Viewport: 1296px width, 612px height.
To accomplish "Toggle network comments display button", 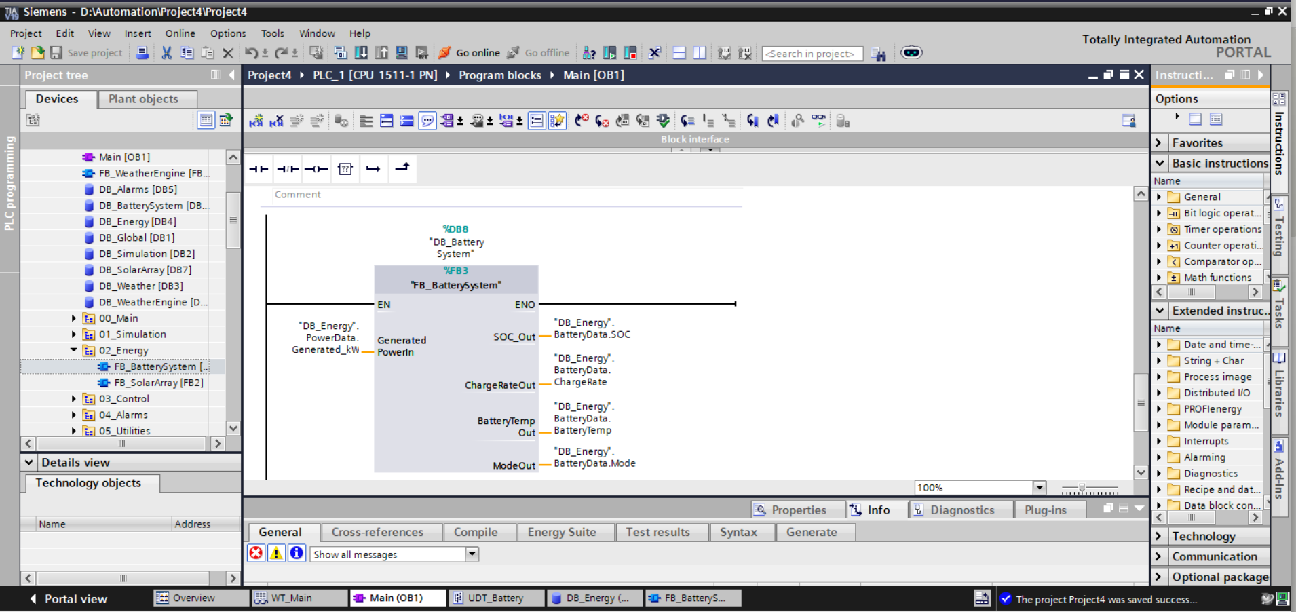I will [x=537, y=121].
